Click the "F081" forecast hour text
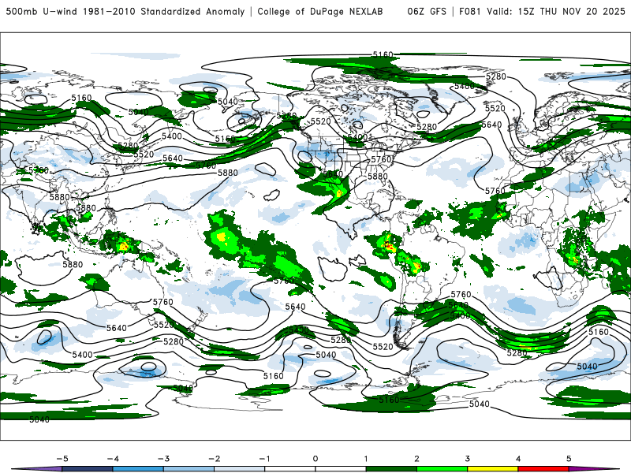The width and height of the screenshot is (631, 473). [470, 11]
